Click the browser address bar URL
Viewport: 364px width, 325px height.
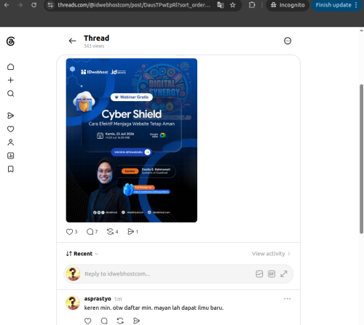[x=134, y=5]
